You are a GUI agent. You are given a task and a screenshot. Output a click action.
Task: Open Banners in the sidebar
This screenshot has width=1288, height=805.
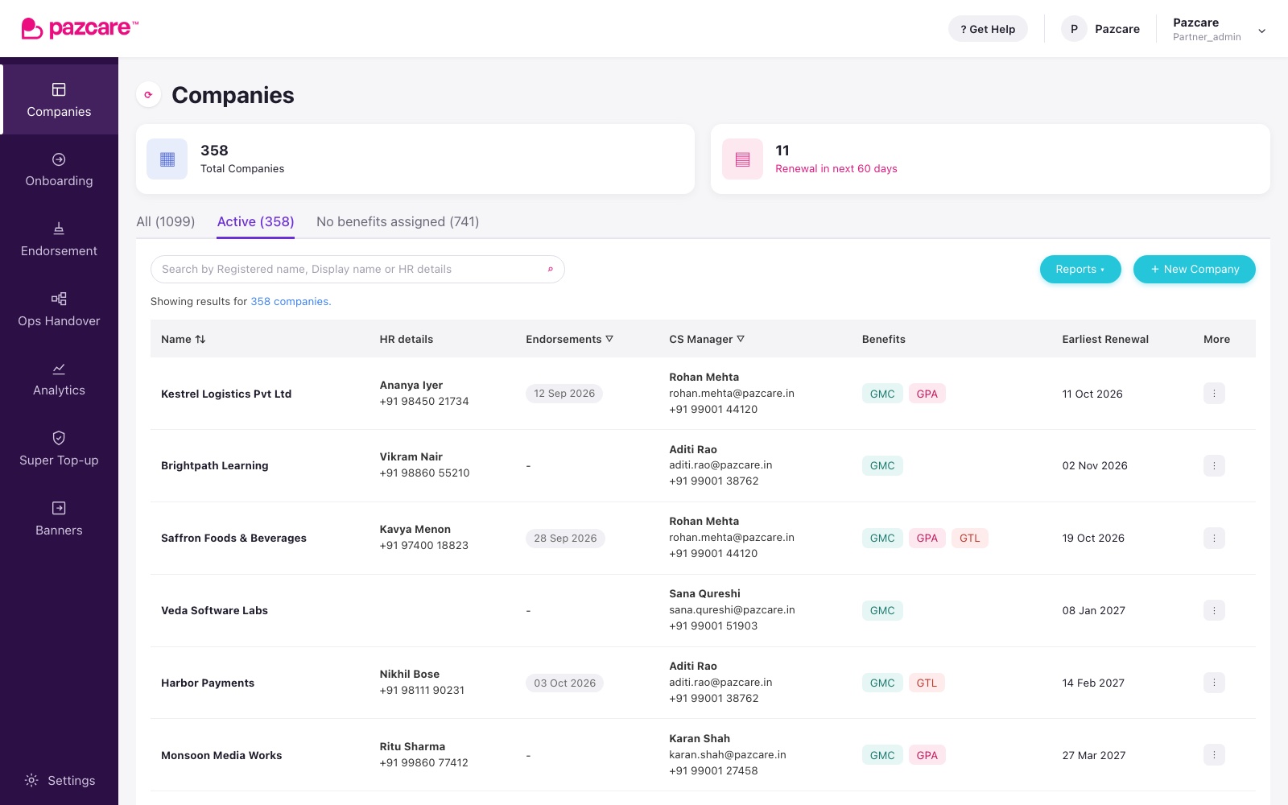(59, 519)
